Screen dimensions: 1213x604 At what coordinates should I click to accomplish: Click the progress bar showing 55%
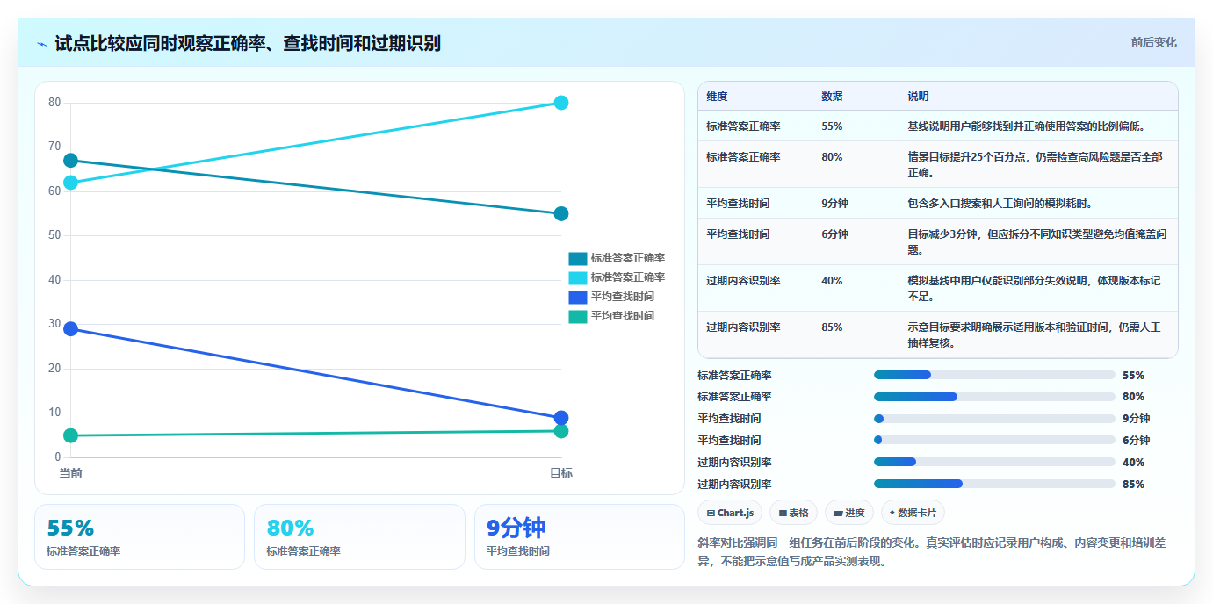pos(994,375)
